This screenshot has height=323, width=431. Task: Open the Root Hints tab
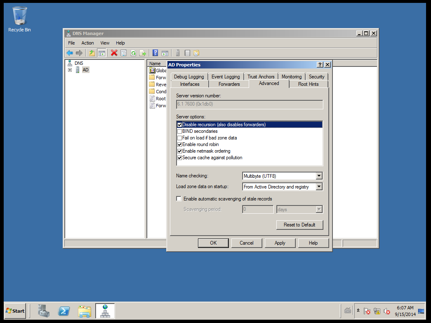coord(309,84)
